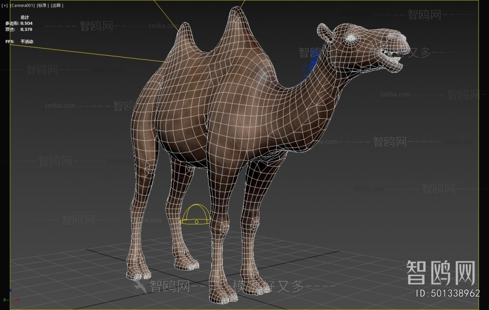Screen dimensions: 489x310
Task: Open the Camera001 viewport view menu
Action: pos(23,5)
